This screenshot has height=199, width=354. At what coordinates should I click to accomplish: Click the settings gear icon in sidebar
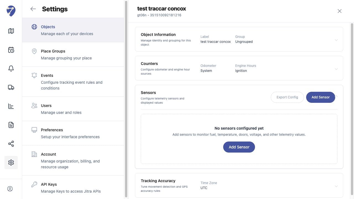point(11,163)
